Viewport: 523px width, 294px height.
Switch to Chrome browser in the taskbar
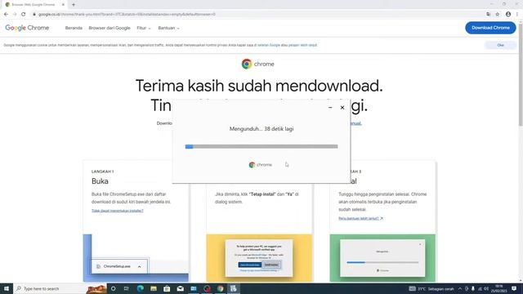pos(220,288)
